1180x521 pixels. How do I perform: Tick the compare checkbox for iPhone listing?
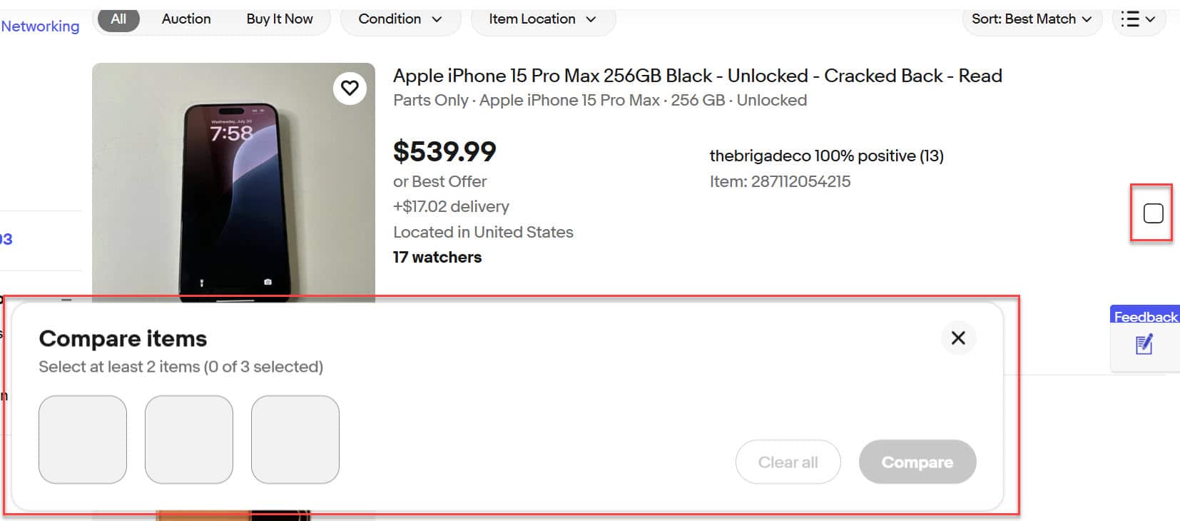click(1153, 213)
